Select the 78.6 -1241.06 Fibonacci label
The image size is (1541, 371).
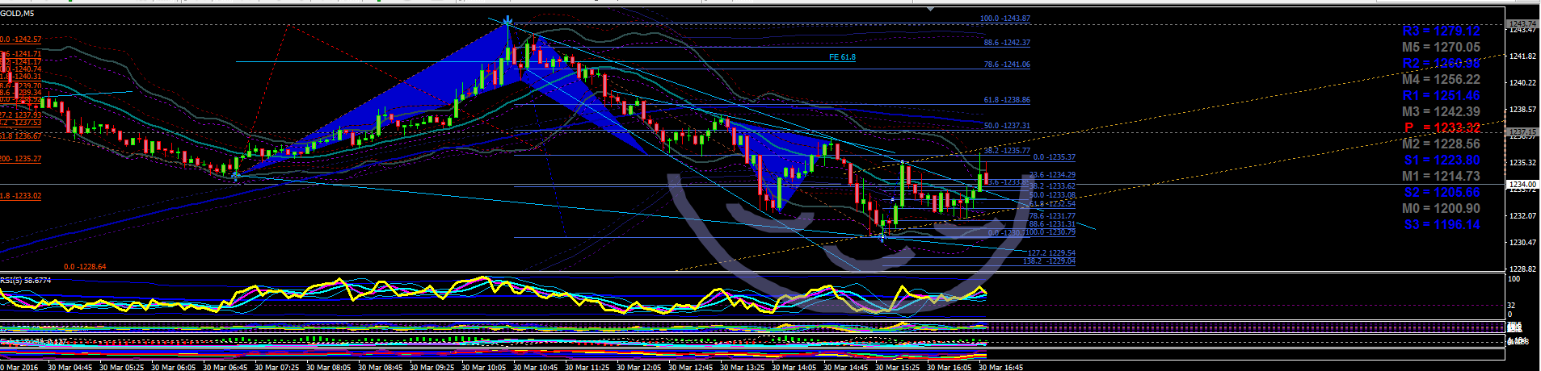1007,65
